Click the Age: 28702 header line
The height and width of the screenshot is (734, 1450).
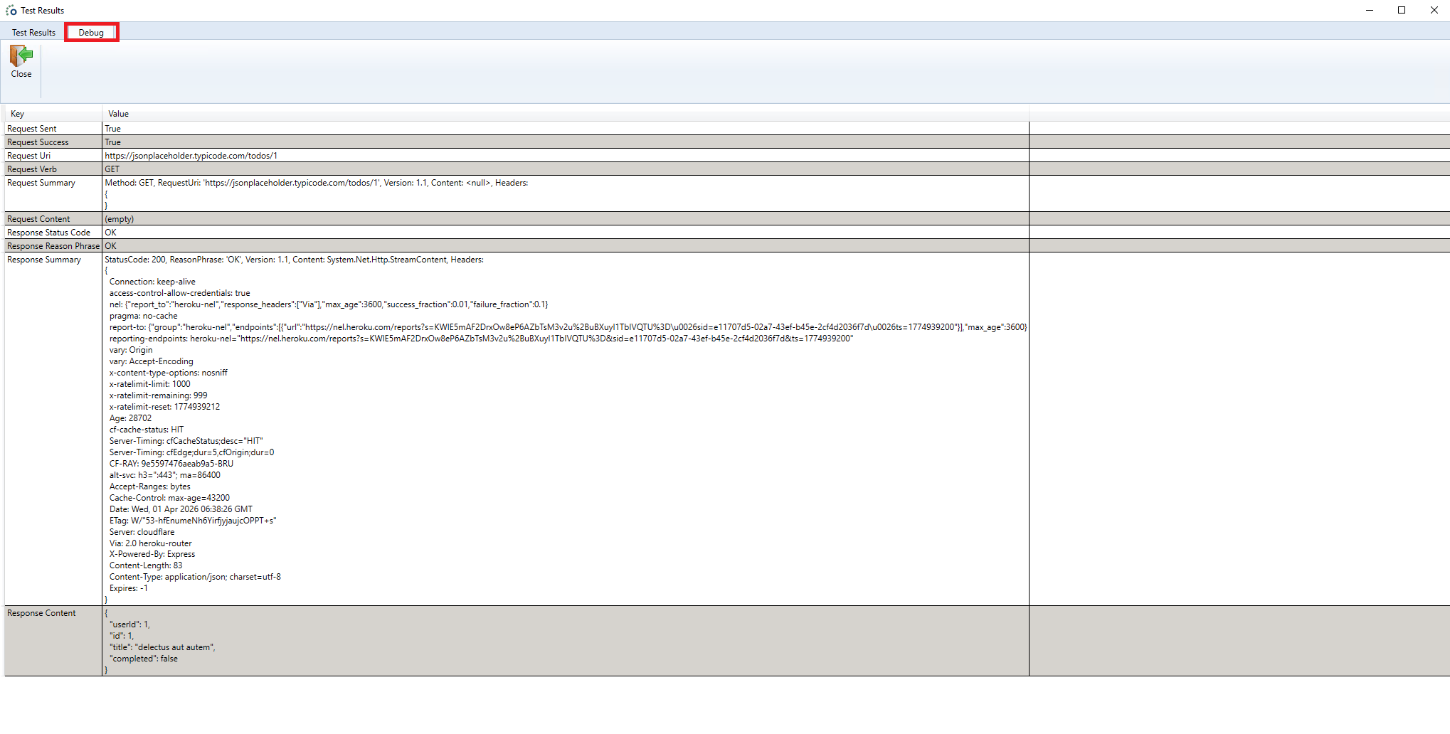click(130, 418)
